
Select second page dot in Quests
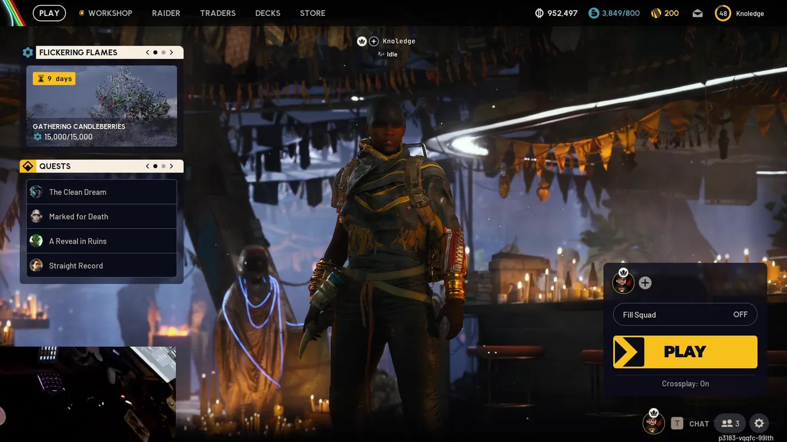point(164,166)
